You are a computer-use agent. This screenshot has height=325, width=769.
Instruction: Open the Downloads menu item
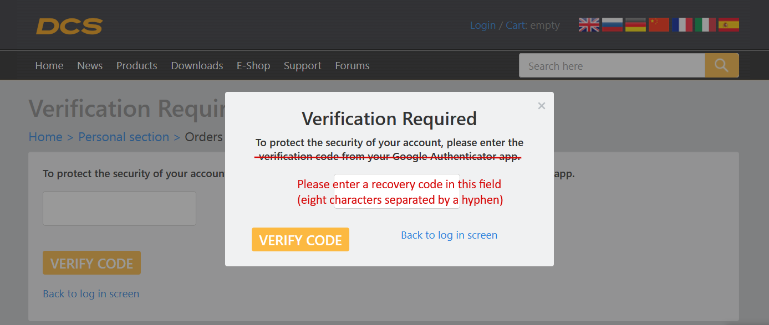[x=197, y=66]
